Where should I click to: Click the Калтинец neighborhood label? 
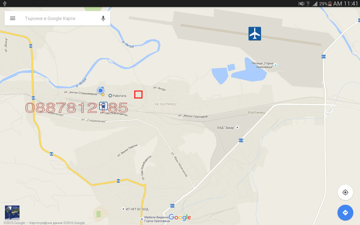pos(256,112)
